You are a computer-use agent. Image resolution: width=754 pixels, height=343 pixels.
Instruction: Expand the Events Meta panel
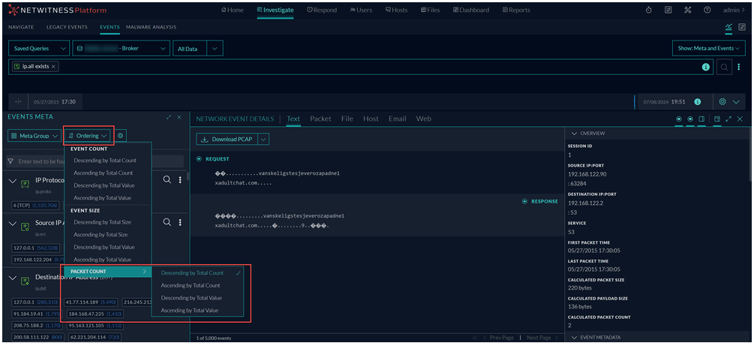pos(169,117)
